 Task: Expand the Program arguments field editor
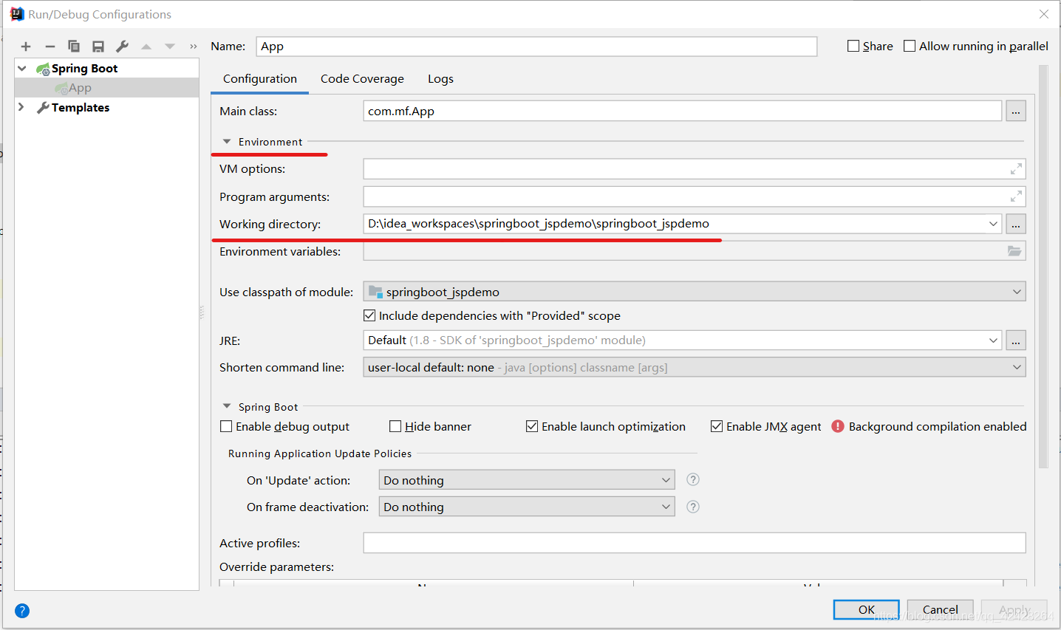tap(1016, 196)
